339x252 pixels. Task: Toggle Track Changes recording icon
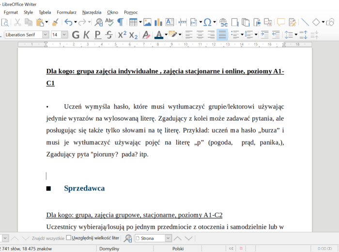tap(293, 22)
